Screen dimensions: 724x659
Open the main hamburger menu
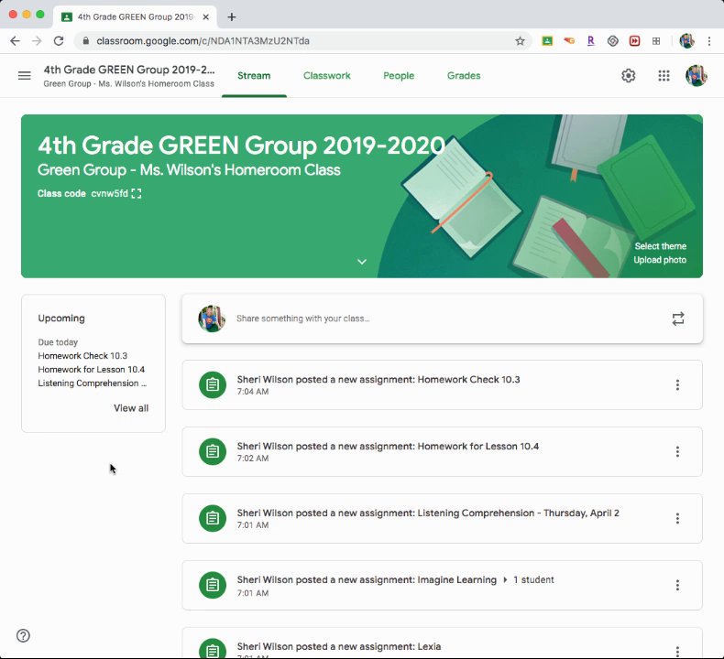[25, 76]
